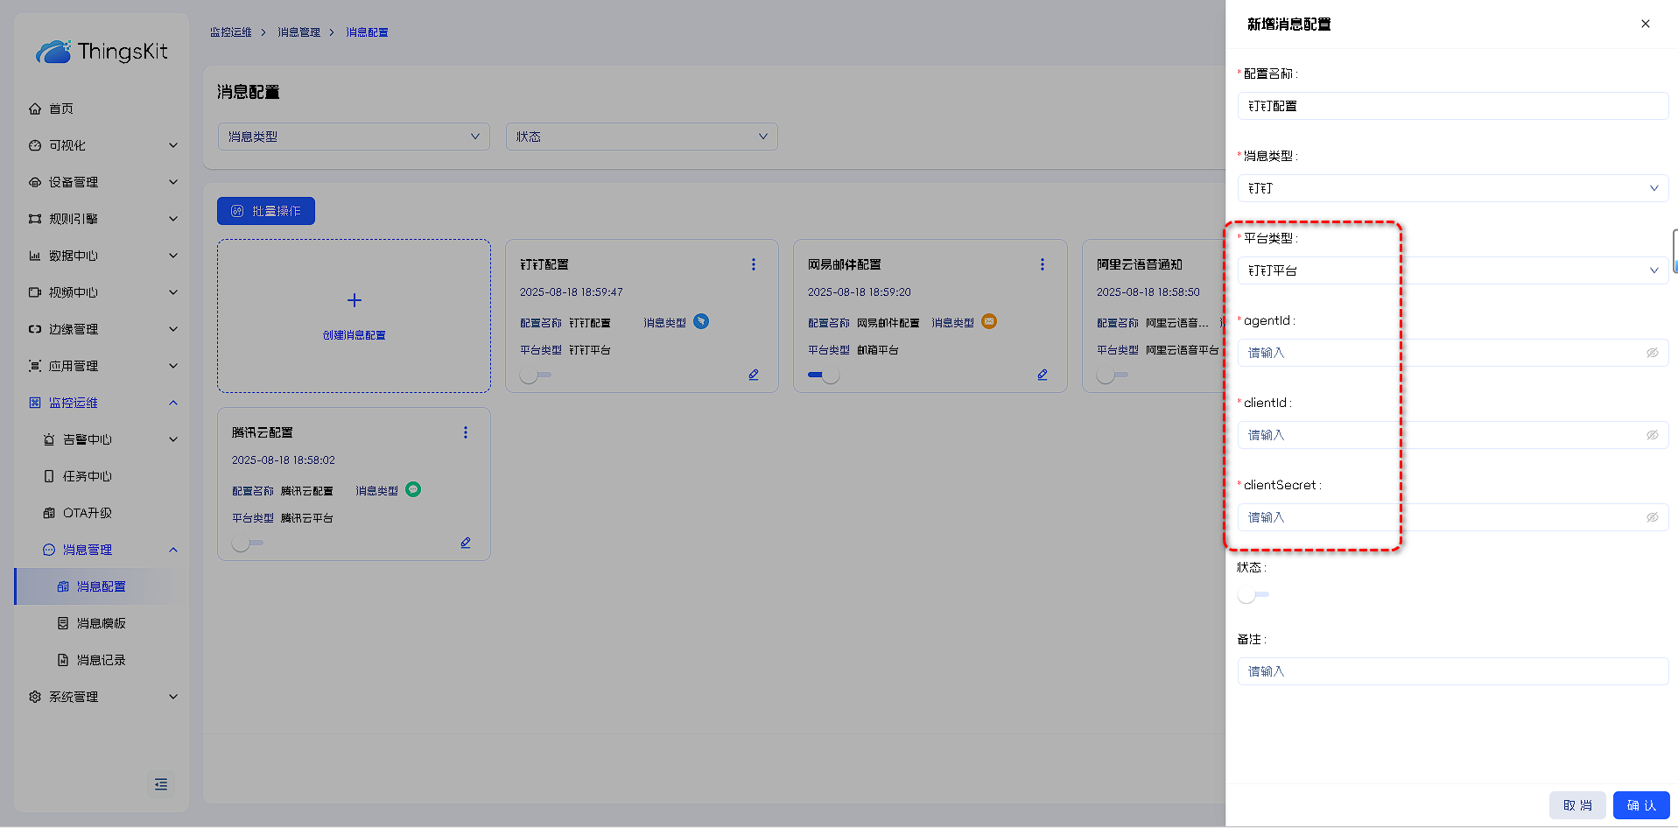Open the 消息类型 filter dropdown
The image size is (1678, 828).
point(354,137)
